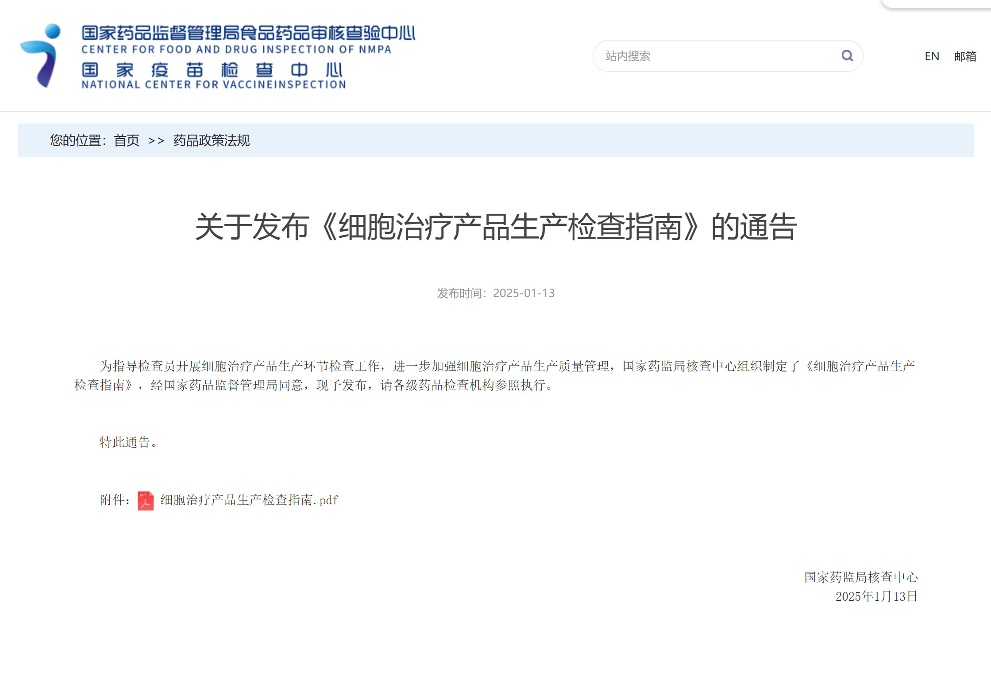Click the 国家疫苗检查中心 header text

coord(212,70)
